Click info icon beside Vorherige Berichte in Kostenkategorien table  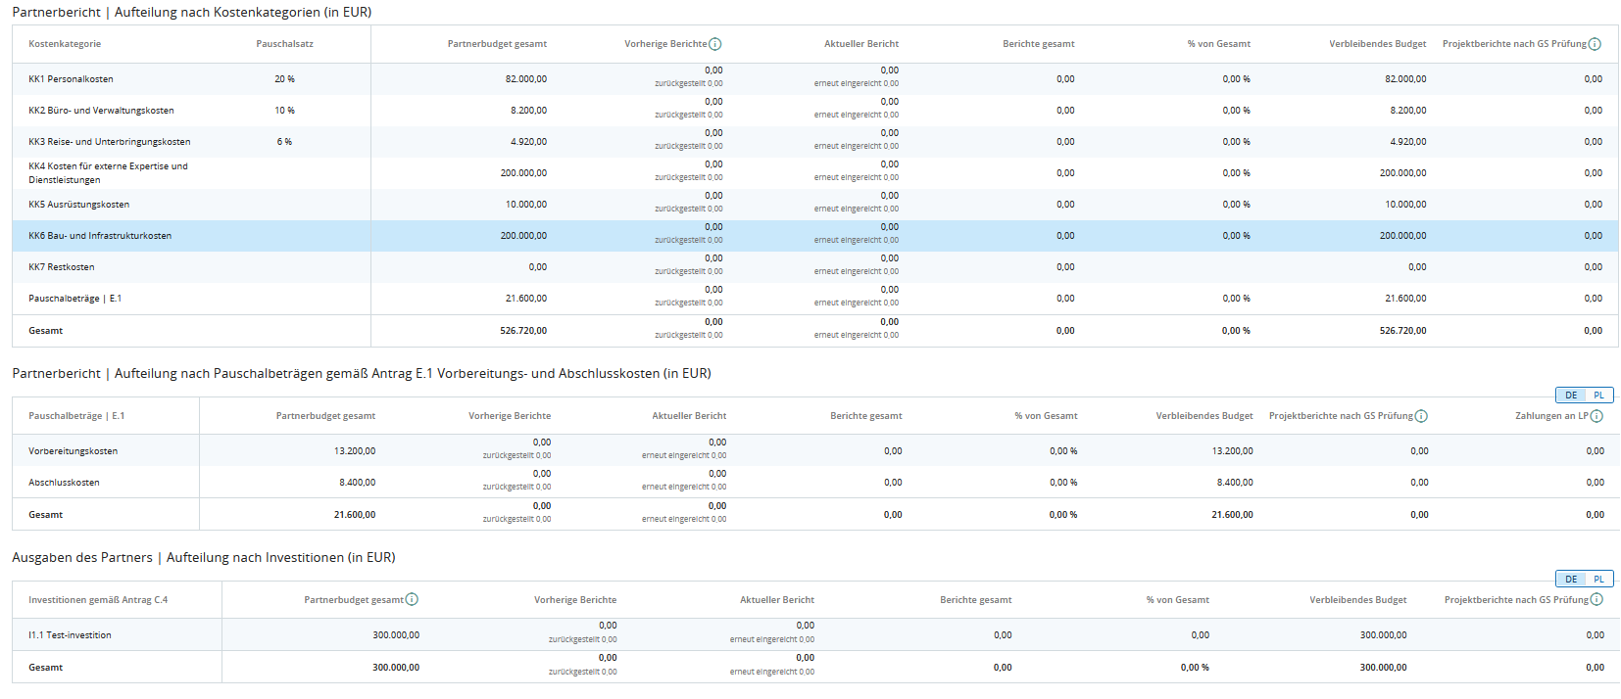click(x=715, y=44)
